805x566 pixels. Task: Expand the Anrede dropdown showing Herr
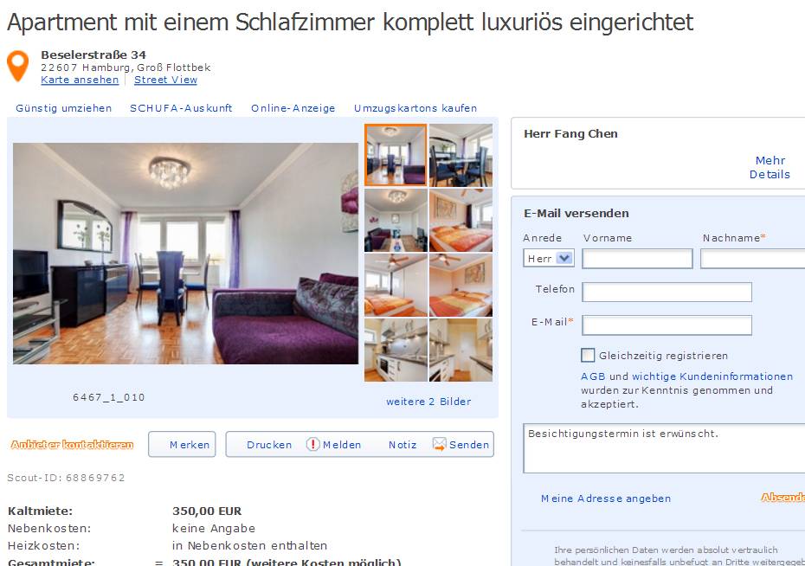coord(548,259)
